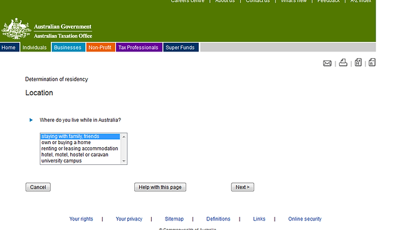Select 'own or buying a home' option
This screenshot has height=230, width=395.
[x=80, y=142]
